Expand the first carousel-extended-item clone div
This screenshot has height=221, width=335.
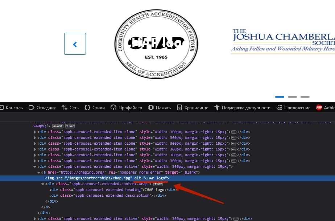(x=35, y=132)
